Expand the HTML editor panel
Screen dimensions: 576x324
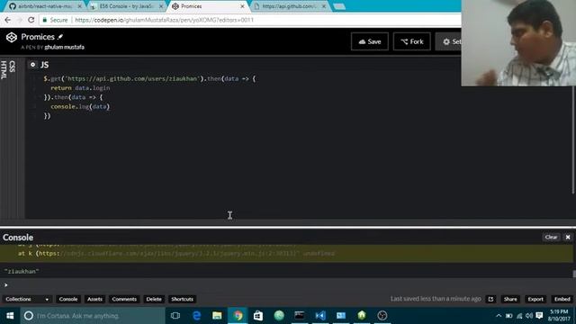pyautogui.click(x=4, y=70)
